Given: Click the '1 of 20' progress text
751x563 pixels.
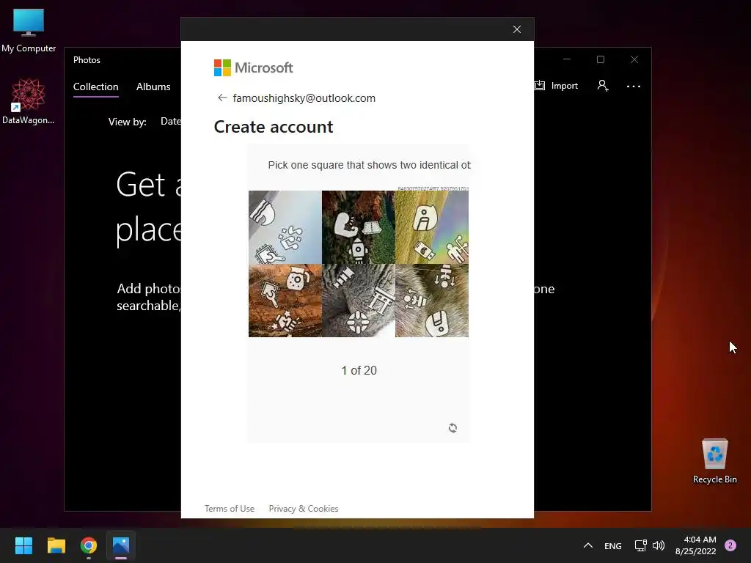Looking at the screenshot, I should [359, 370].
